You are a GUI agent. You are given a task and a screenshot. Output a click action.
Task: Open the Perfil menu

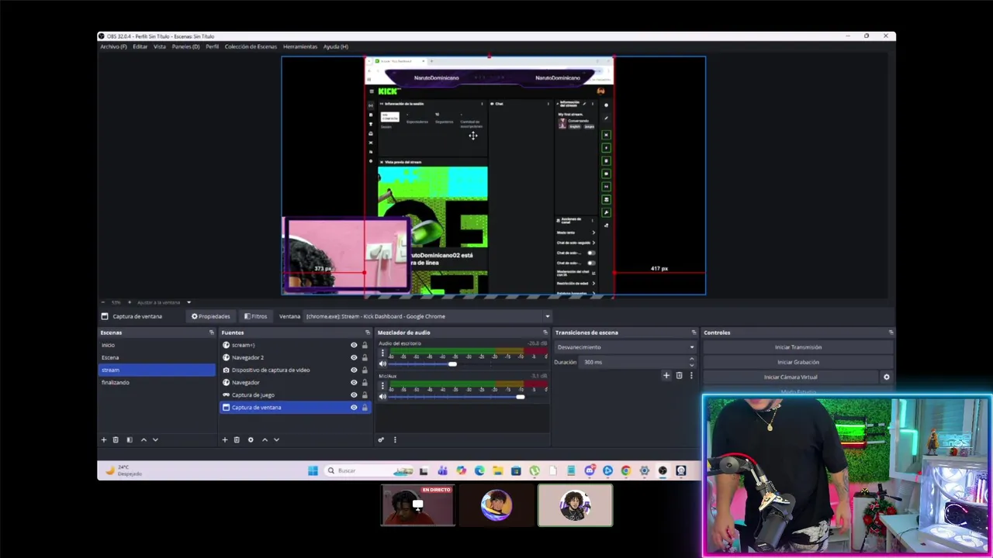(x=212, y=46)
